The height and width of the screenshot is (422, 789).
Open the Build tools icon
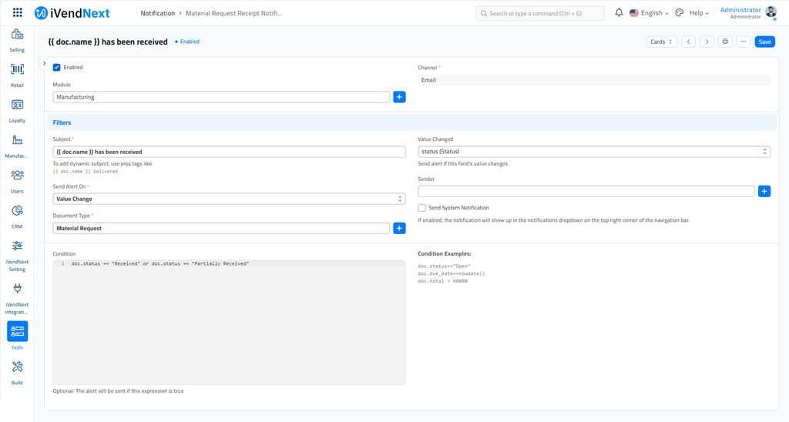(x=17, y=367)
